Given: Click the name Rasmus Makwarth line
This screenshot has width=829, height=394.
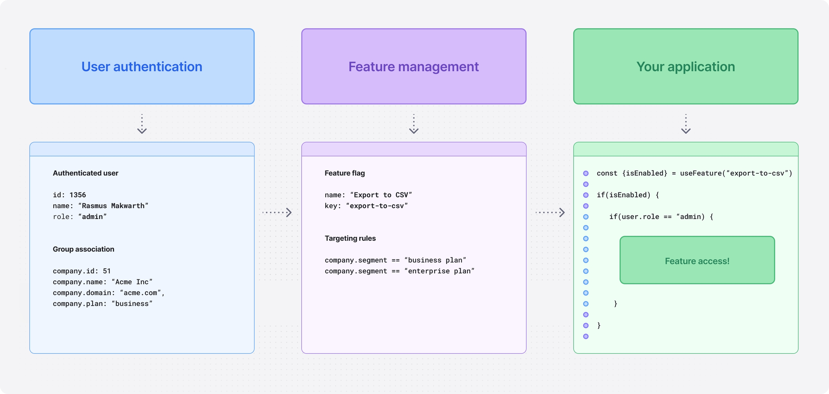Looking at the screenshot, I should pos(100,206).
